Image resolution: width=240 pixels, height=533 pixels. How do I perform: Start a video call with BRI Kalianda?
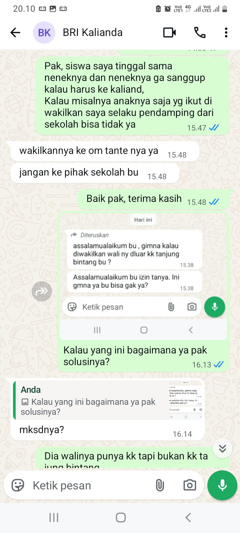click(x=169, y=33)
